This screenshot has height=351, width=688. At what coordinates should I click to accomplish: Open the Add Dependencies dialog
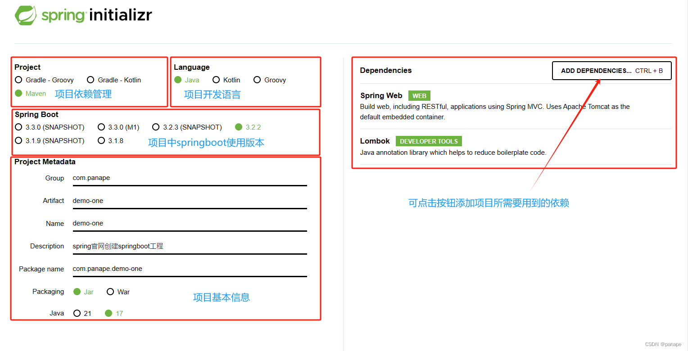612,71
